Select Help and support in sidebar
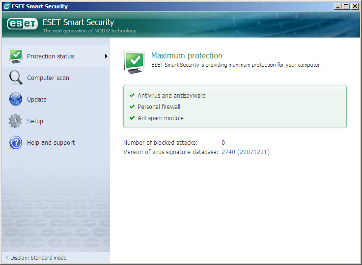The height and width of the screenshot is (265, 362). [51, 143]
